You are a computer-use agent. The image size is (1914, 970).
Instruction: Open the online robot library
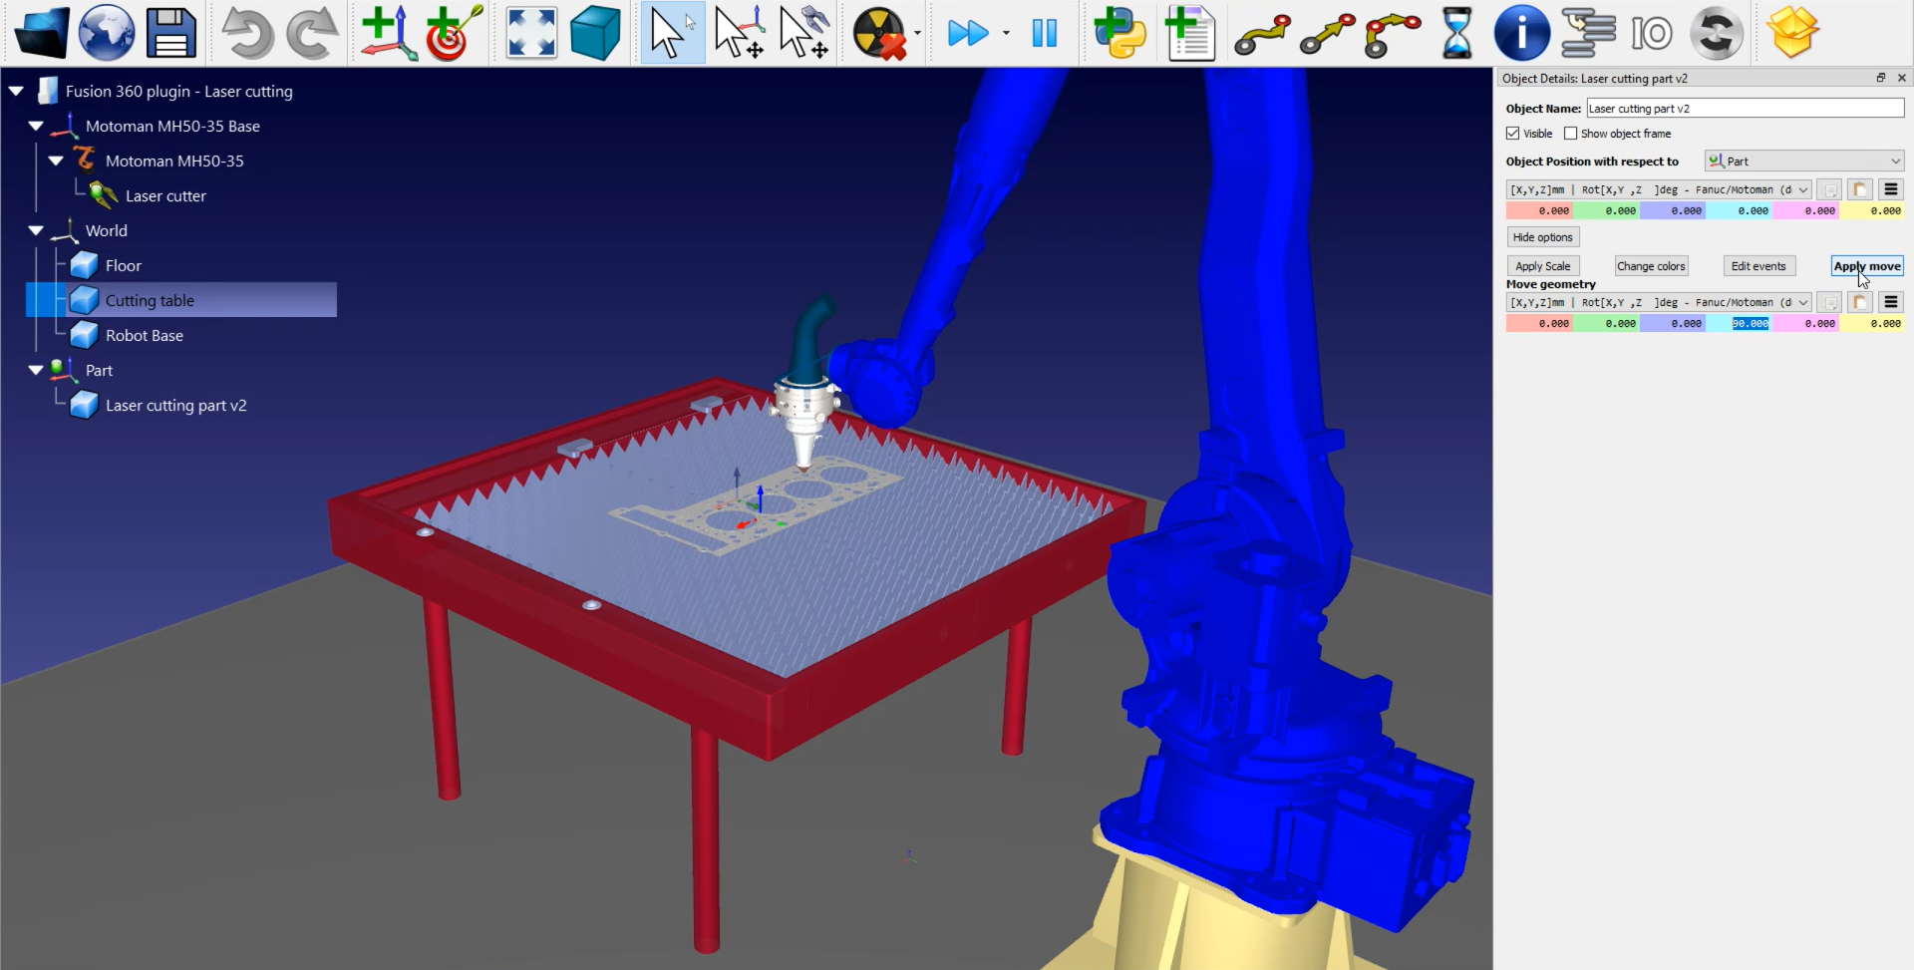[106, 33]
